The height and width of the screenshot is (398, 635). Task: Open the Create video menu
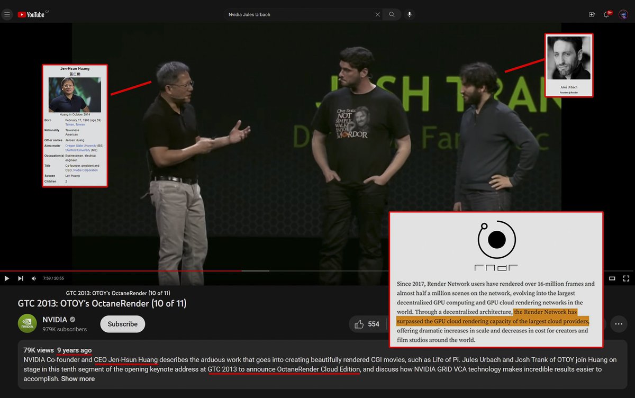click(x=592, y=14)
